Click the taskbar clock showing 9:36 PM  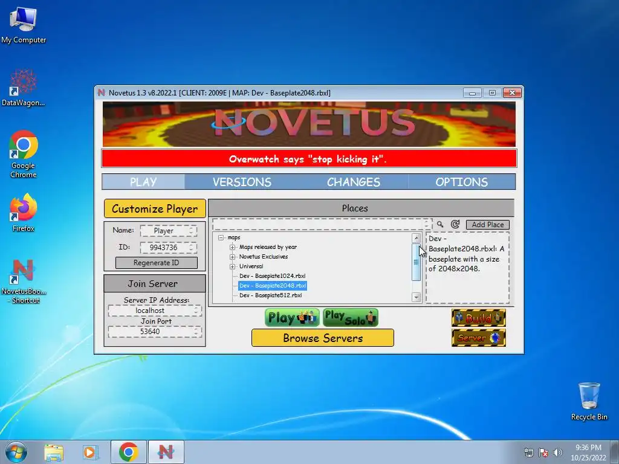[x=588, y=453]
